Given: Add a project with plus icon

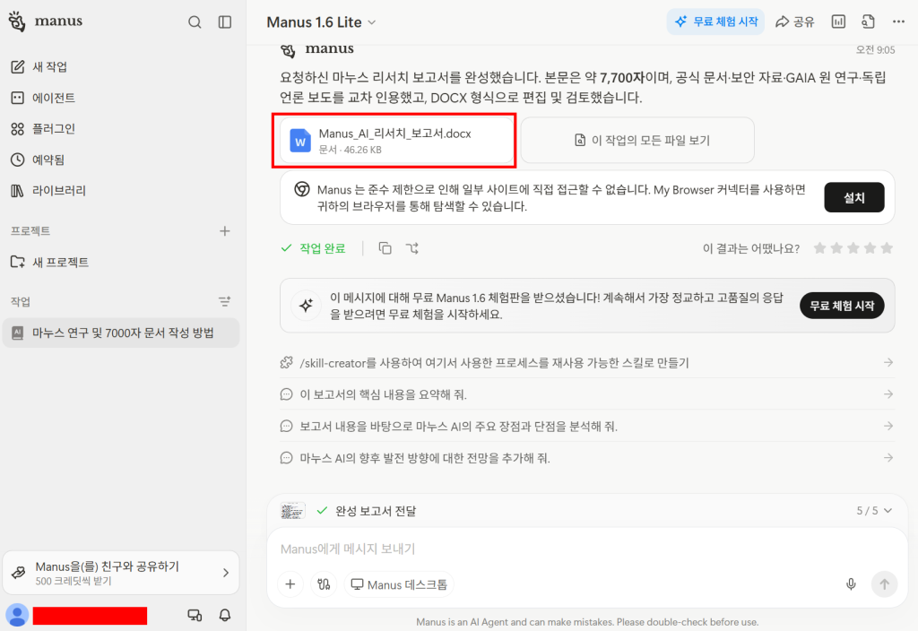Looking at the screenshot, I should 225,231.
